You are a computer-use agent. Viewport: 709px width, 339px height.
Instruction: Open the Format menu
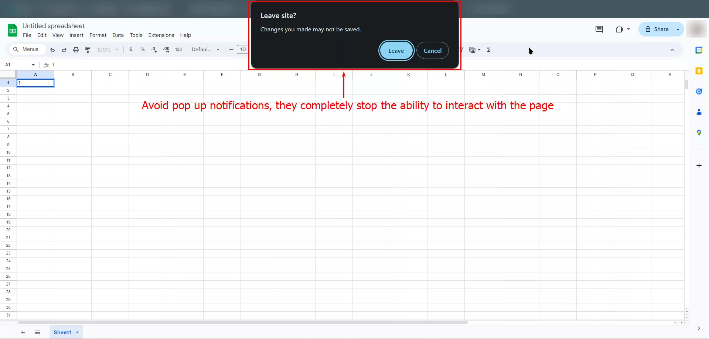[98, 35]
